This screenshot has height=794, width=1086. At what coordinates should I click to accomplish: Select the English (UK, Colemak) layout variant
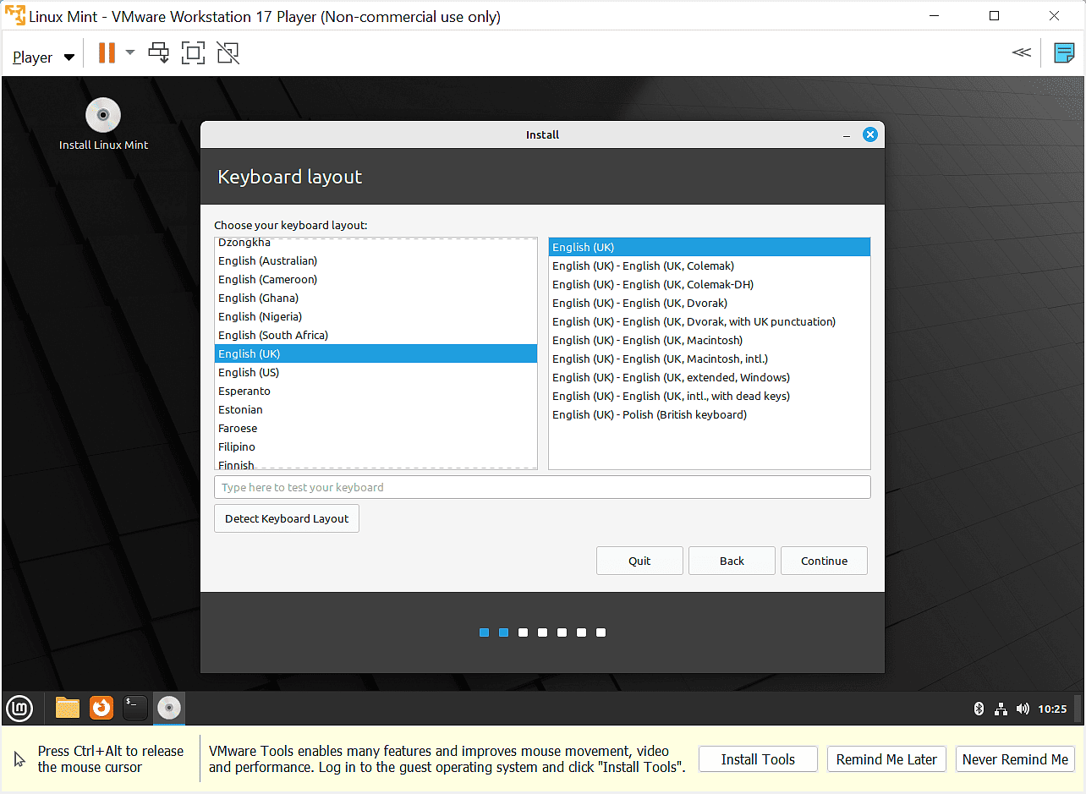click(x=641, y=266)
